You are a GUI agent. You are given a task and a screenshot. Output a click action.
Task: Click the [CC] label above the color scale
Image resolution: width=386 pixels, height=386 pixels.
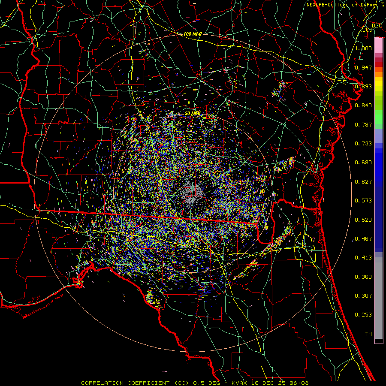(x=366, y=30)
